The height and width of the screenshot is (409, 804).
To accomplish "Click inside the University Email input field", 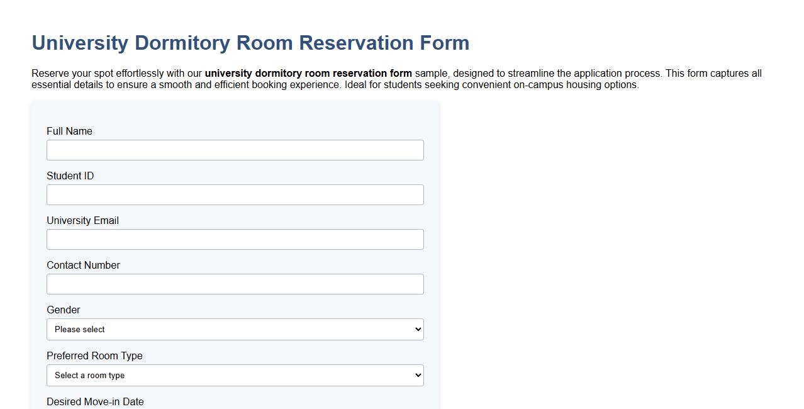I will click(x=235, y=239).
